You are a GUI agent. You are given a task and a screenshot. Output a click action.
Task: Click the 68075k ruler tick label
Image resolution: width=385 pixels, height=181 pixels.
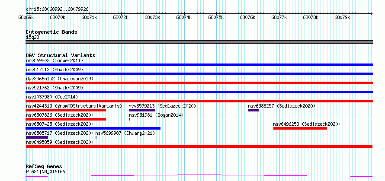tap(216, 18)
